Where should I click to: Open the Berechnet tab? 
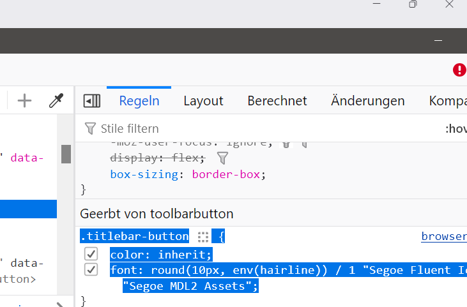(x=277, y=101)
